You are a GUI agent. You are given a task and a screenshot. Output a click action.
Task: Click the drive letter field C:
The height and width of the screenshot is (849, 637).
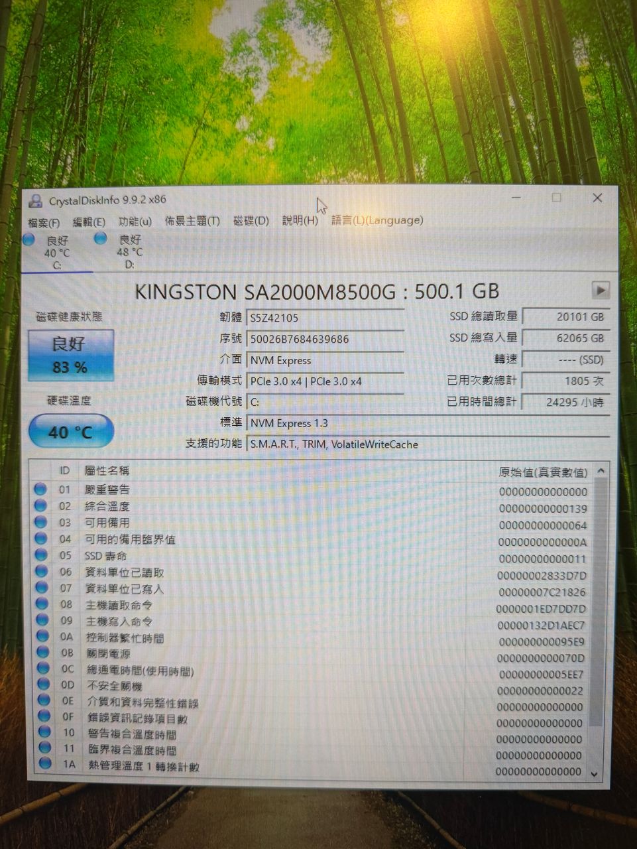pyautogui.click(x=325, y=402)
